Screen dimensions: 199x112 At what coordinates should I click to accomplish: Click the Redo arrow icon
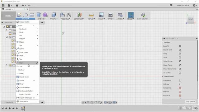point(29,5)
